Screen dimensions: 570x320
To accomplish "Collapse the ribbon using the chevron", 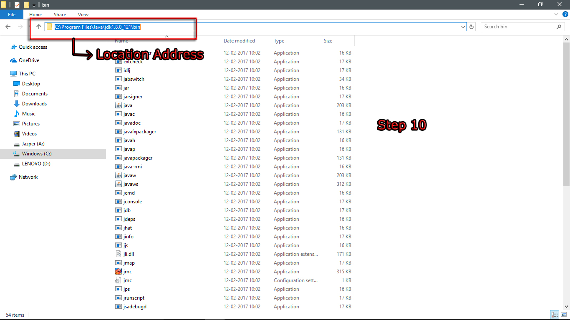I will click(x=556, y=14).
